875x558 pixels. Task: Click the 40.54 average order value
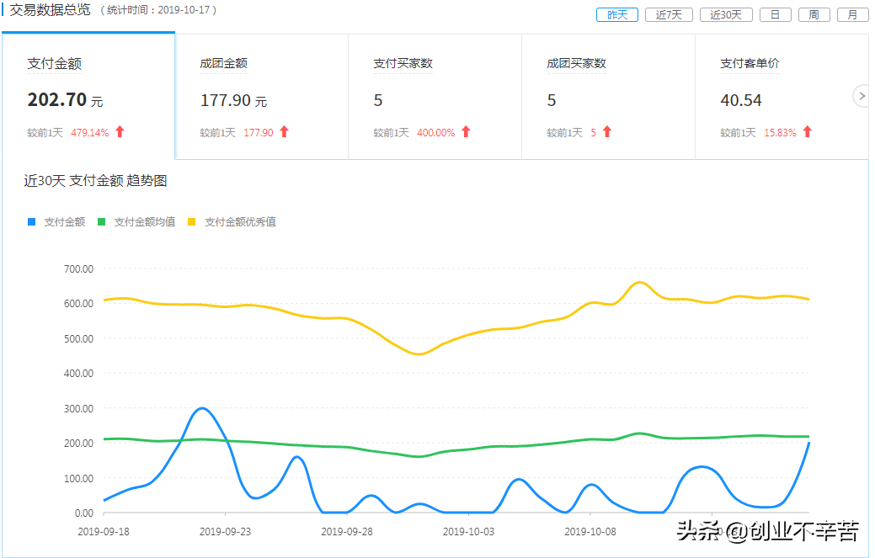point(740,100)
